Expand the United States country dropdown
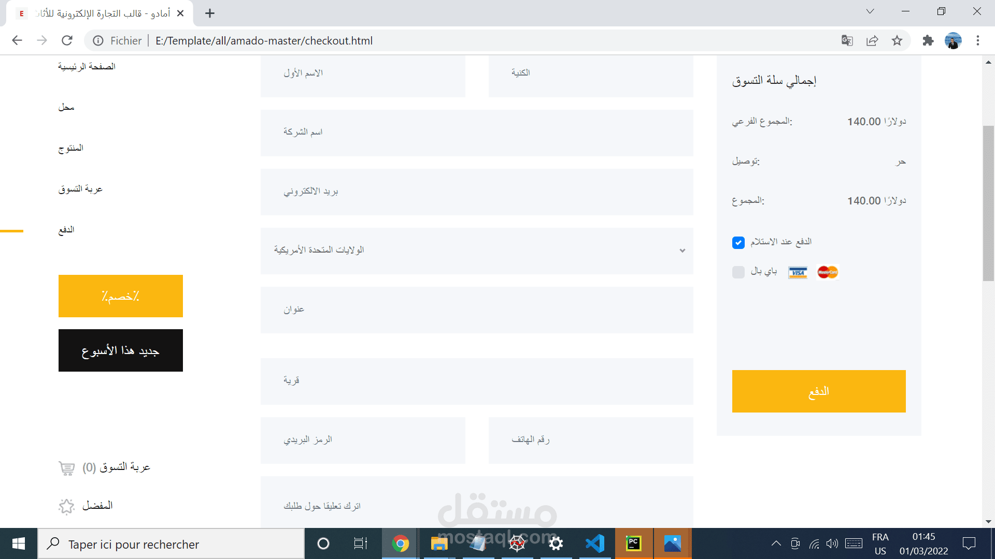Image resolution: width=995 pixels, height=559 pixels. point(477,251)
